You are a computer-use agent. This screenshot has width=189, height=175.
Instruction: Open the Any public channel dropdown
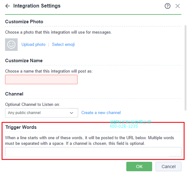click(38, 113)
